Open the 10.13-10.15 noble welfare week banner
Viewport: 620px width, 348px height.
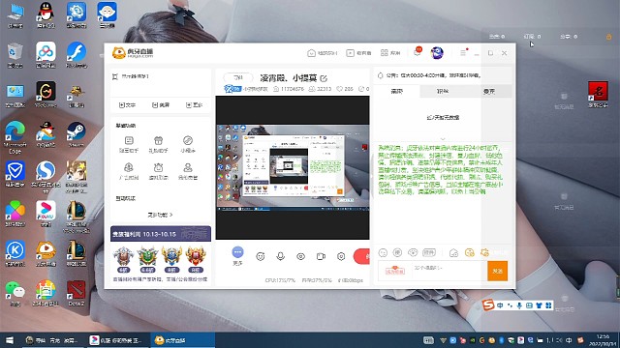point(161,234)
